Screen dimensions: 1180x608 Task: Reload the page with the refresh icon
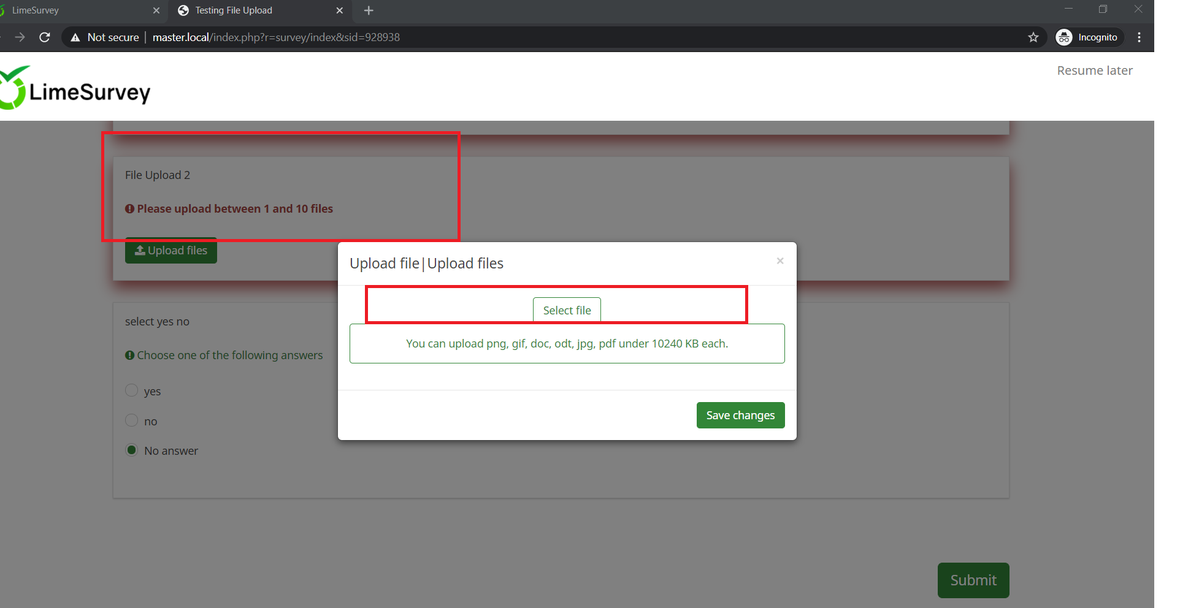[x=45, y=37]
